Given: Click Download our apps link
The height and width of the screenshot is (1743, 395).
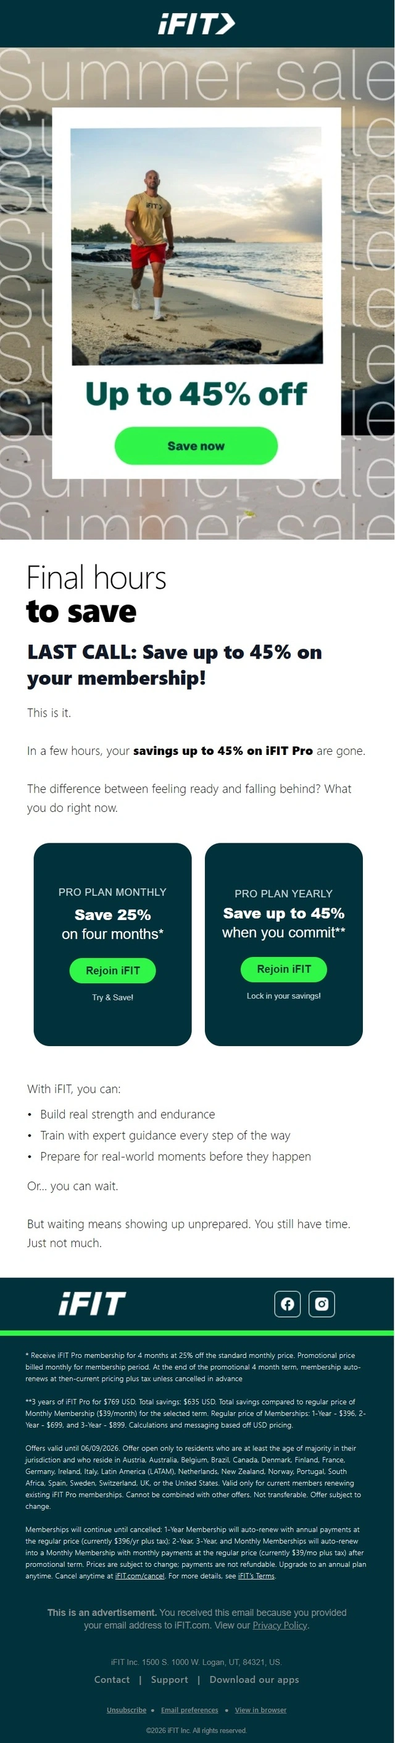Looking at the screenshot, I should click(x=254, y=1679).
